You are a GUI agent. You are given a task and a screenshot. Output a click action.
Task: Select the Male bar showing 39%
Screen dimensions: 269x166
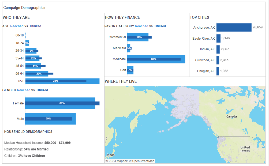(50, 119)
